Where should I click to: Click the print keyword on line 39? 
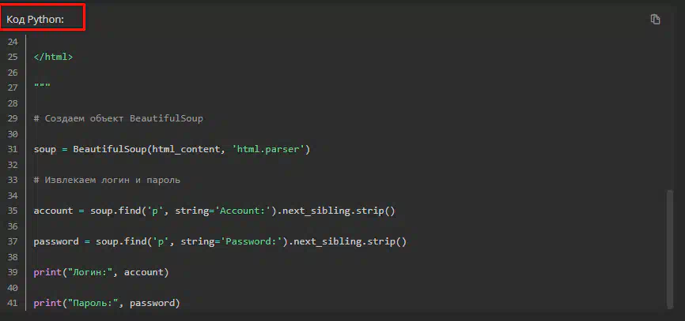click(47, 272)
